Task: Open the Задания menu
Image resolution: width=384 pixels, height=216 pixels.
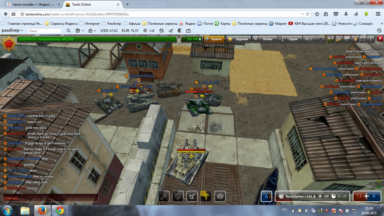Action: [x=239, y=39]
